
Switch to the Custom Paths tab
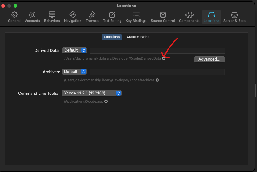tap(138, 37)
